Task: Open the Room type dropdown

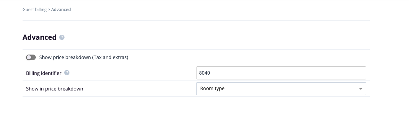Action: (281, 88)
